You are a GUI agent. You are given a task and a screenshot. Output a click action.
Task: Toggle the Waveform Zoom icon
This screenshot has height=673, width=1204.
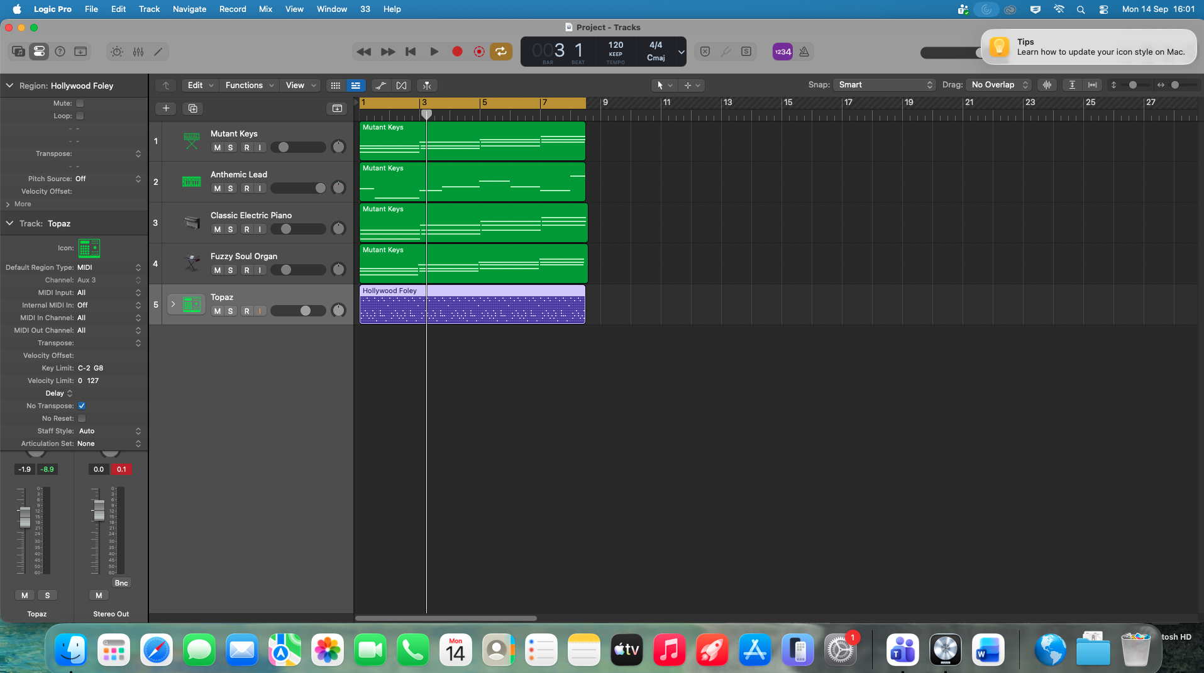(1047, 85)
